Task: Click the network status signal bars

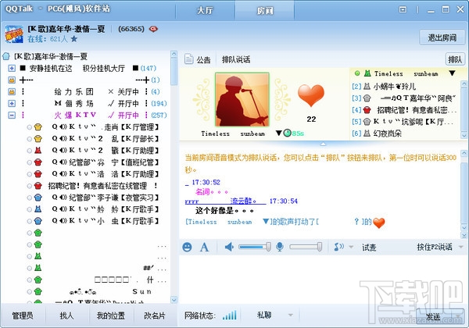Action: 229,316
